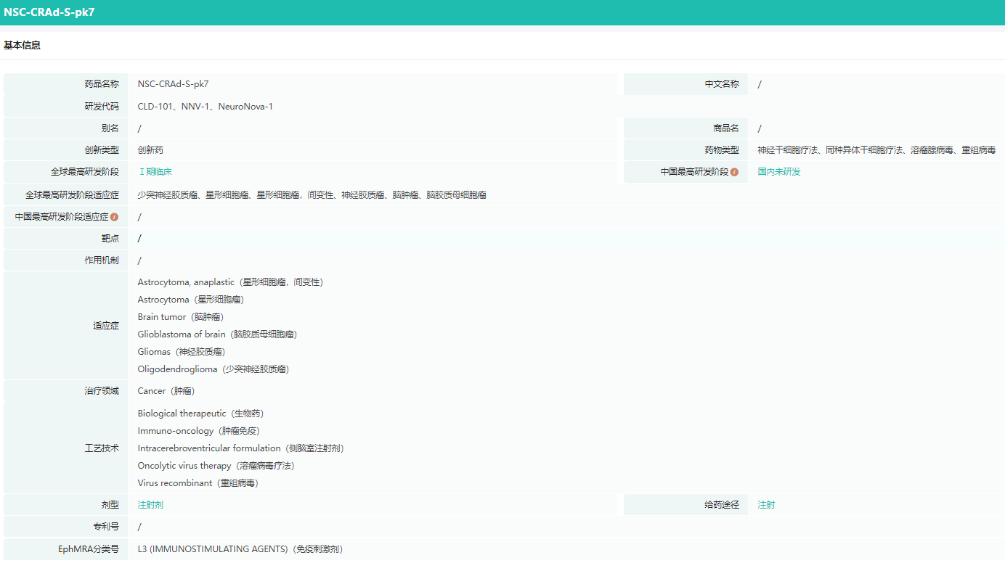Click the 注射 administration route link

(x=766, y=505)
